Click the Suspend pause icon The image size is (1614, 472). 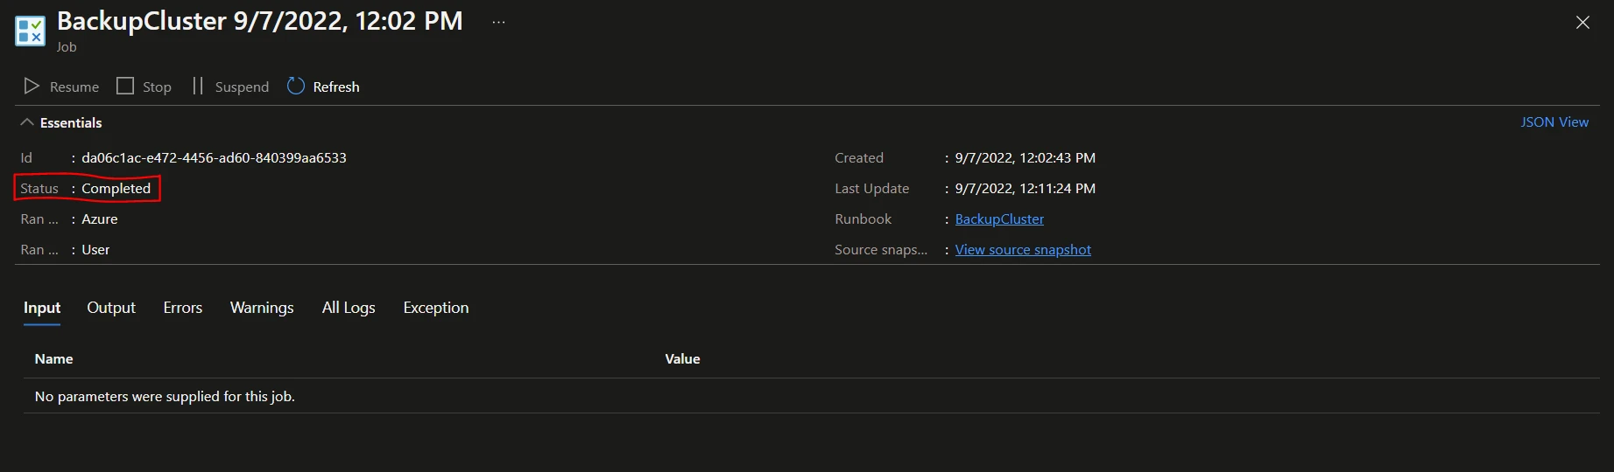click(x=198, y=86)
